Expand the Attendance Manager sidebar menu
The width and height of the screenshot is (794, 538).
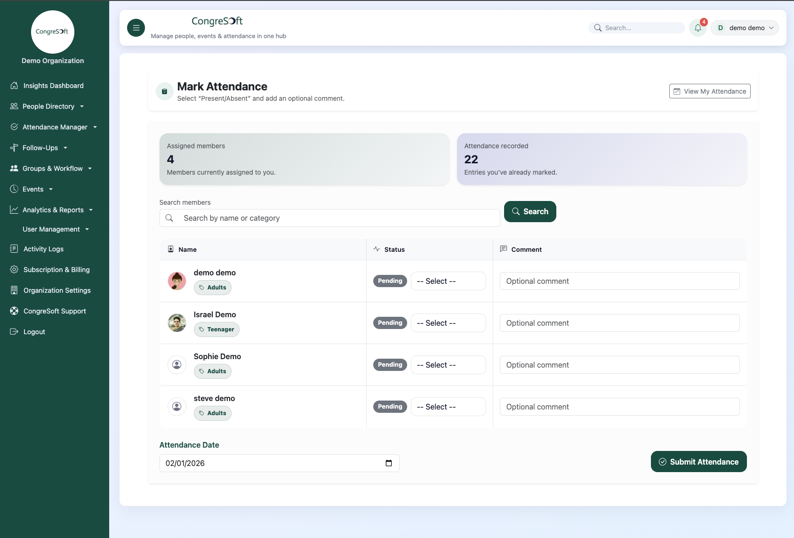[55, 127]
